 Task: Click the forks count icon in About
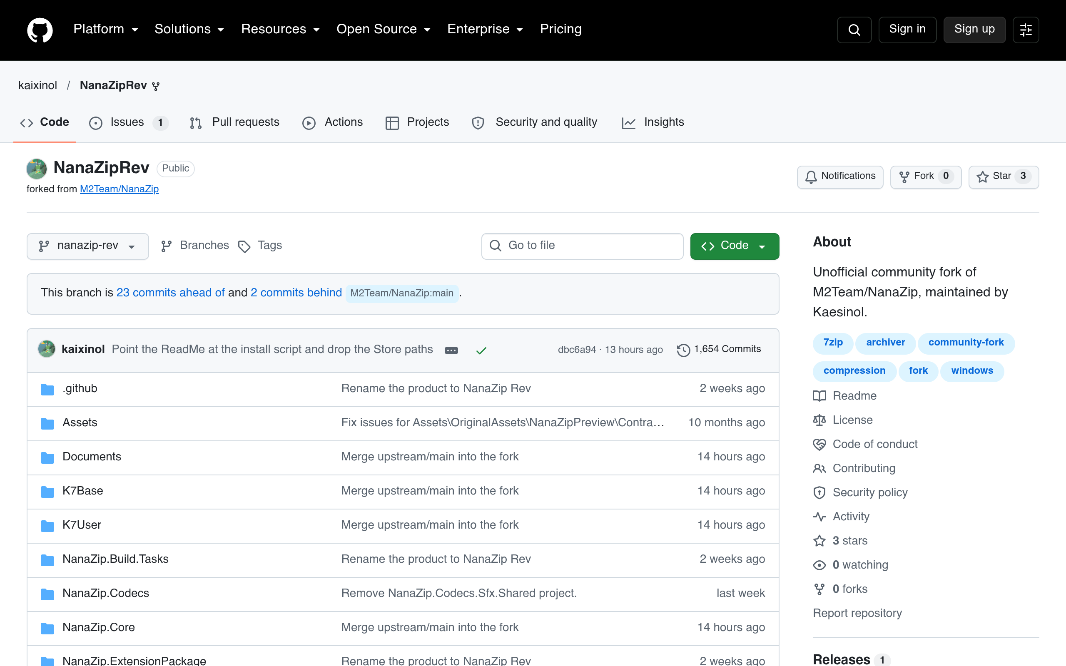click(819, 589)
